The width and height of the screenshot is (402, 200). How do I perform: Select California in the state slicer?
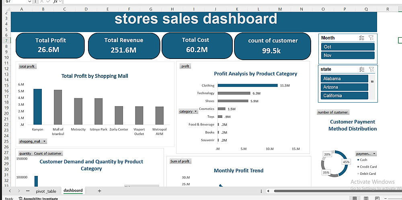(x=345, y=96)
